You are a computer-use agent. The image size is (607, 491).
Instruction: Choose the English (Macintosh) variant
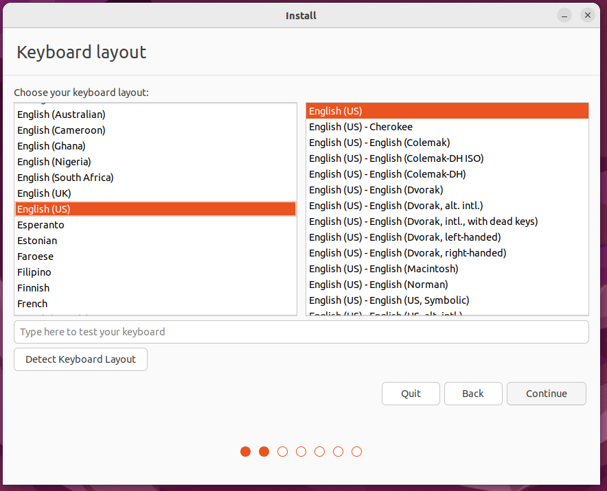pyautogui.click(x=383, y=269)
